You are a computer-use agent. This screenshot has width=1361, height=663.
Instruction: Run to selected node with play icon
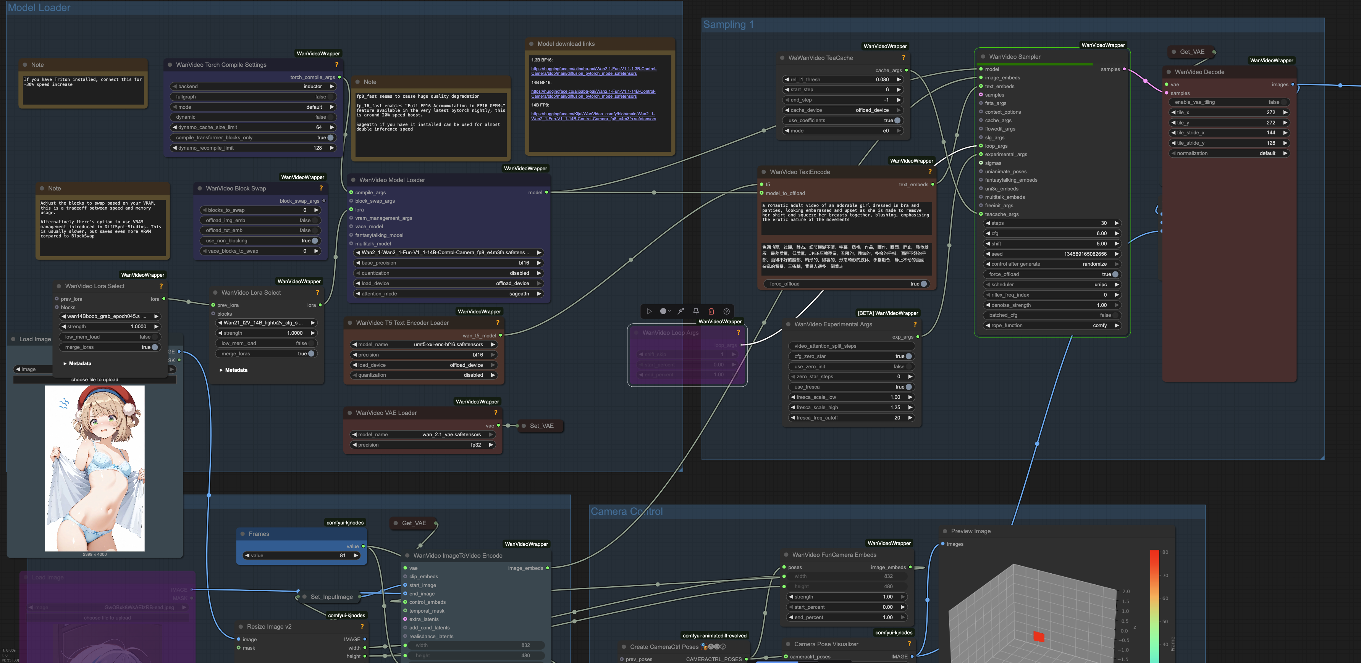[649, 311]
